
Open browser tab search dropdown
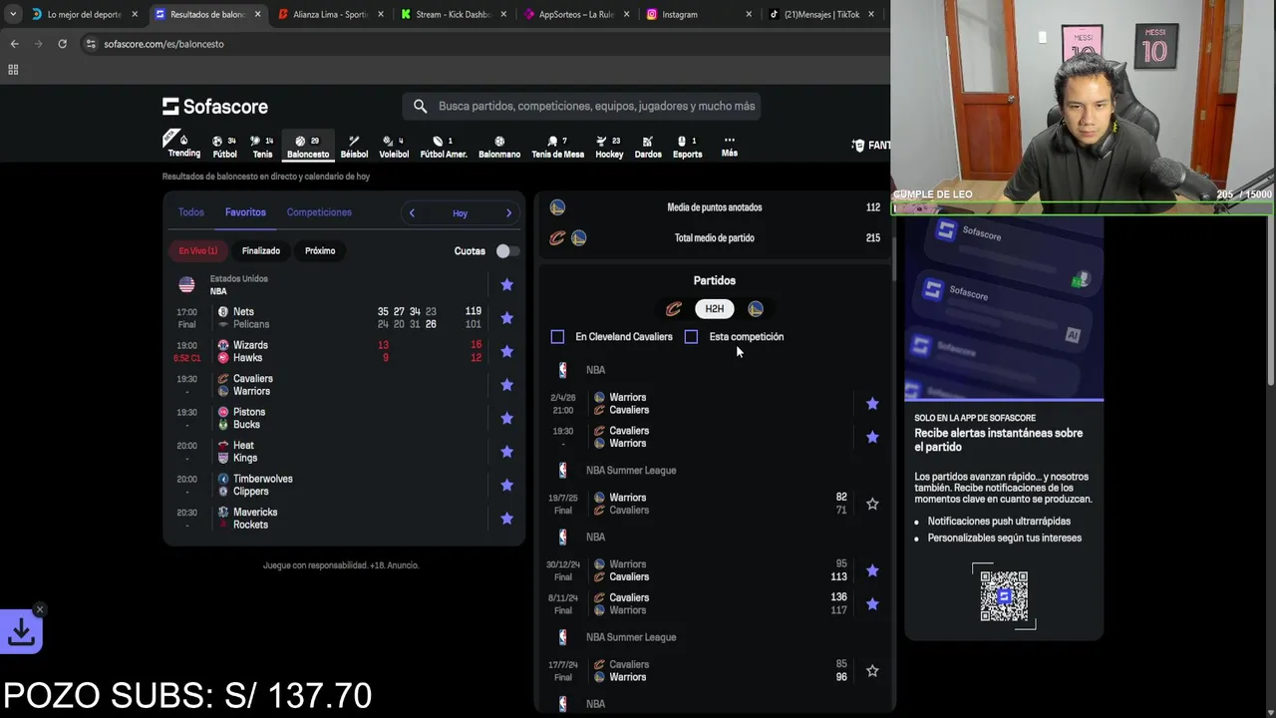point(13,15)
